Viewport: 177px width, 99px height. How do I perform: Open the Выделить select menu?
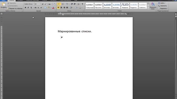pyautogui.click(x=163, y=9)
